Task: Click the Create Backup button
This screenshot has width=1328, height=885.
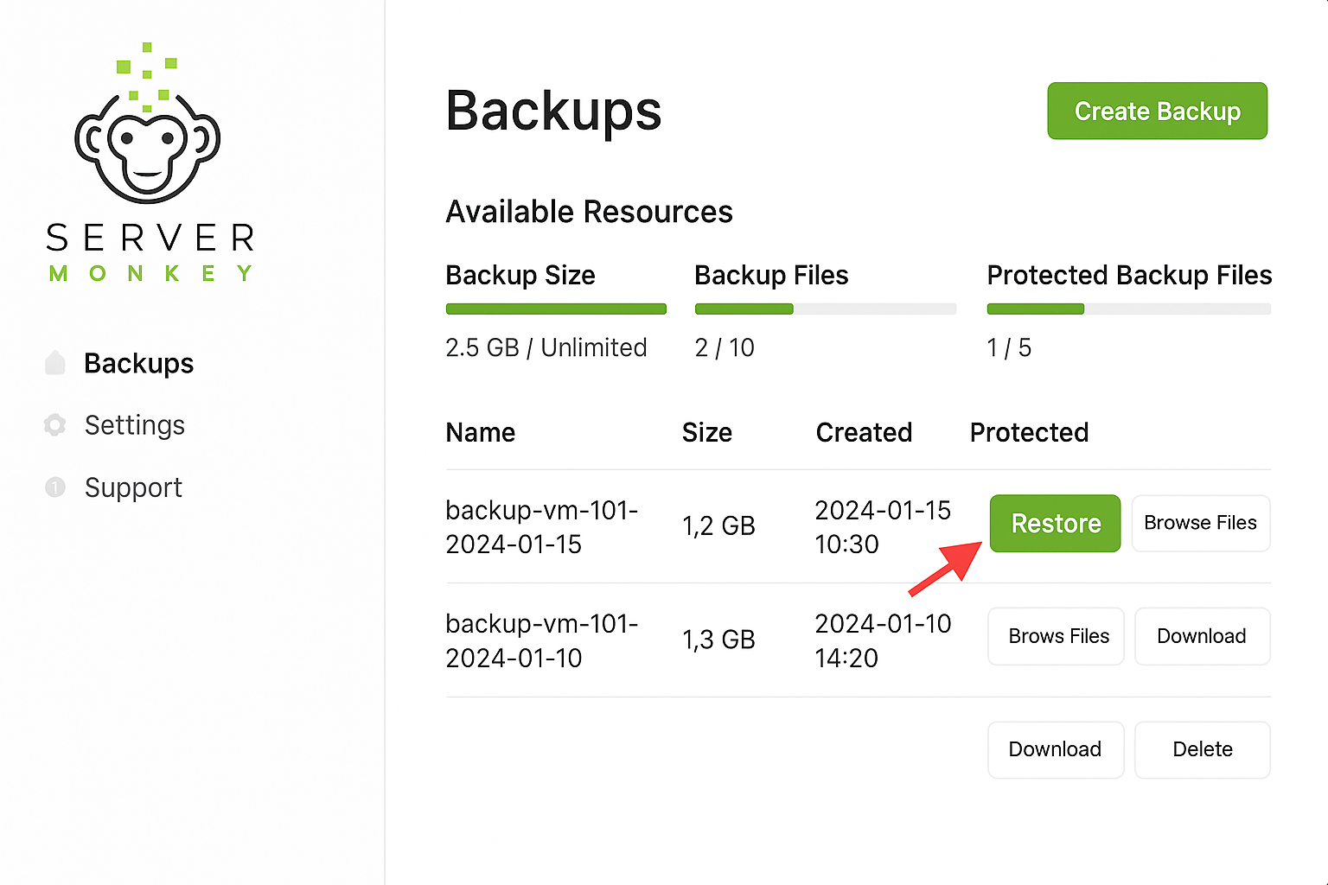Action: [x=1157, y=111]
